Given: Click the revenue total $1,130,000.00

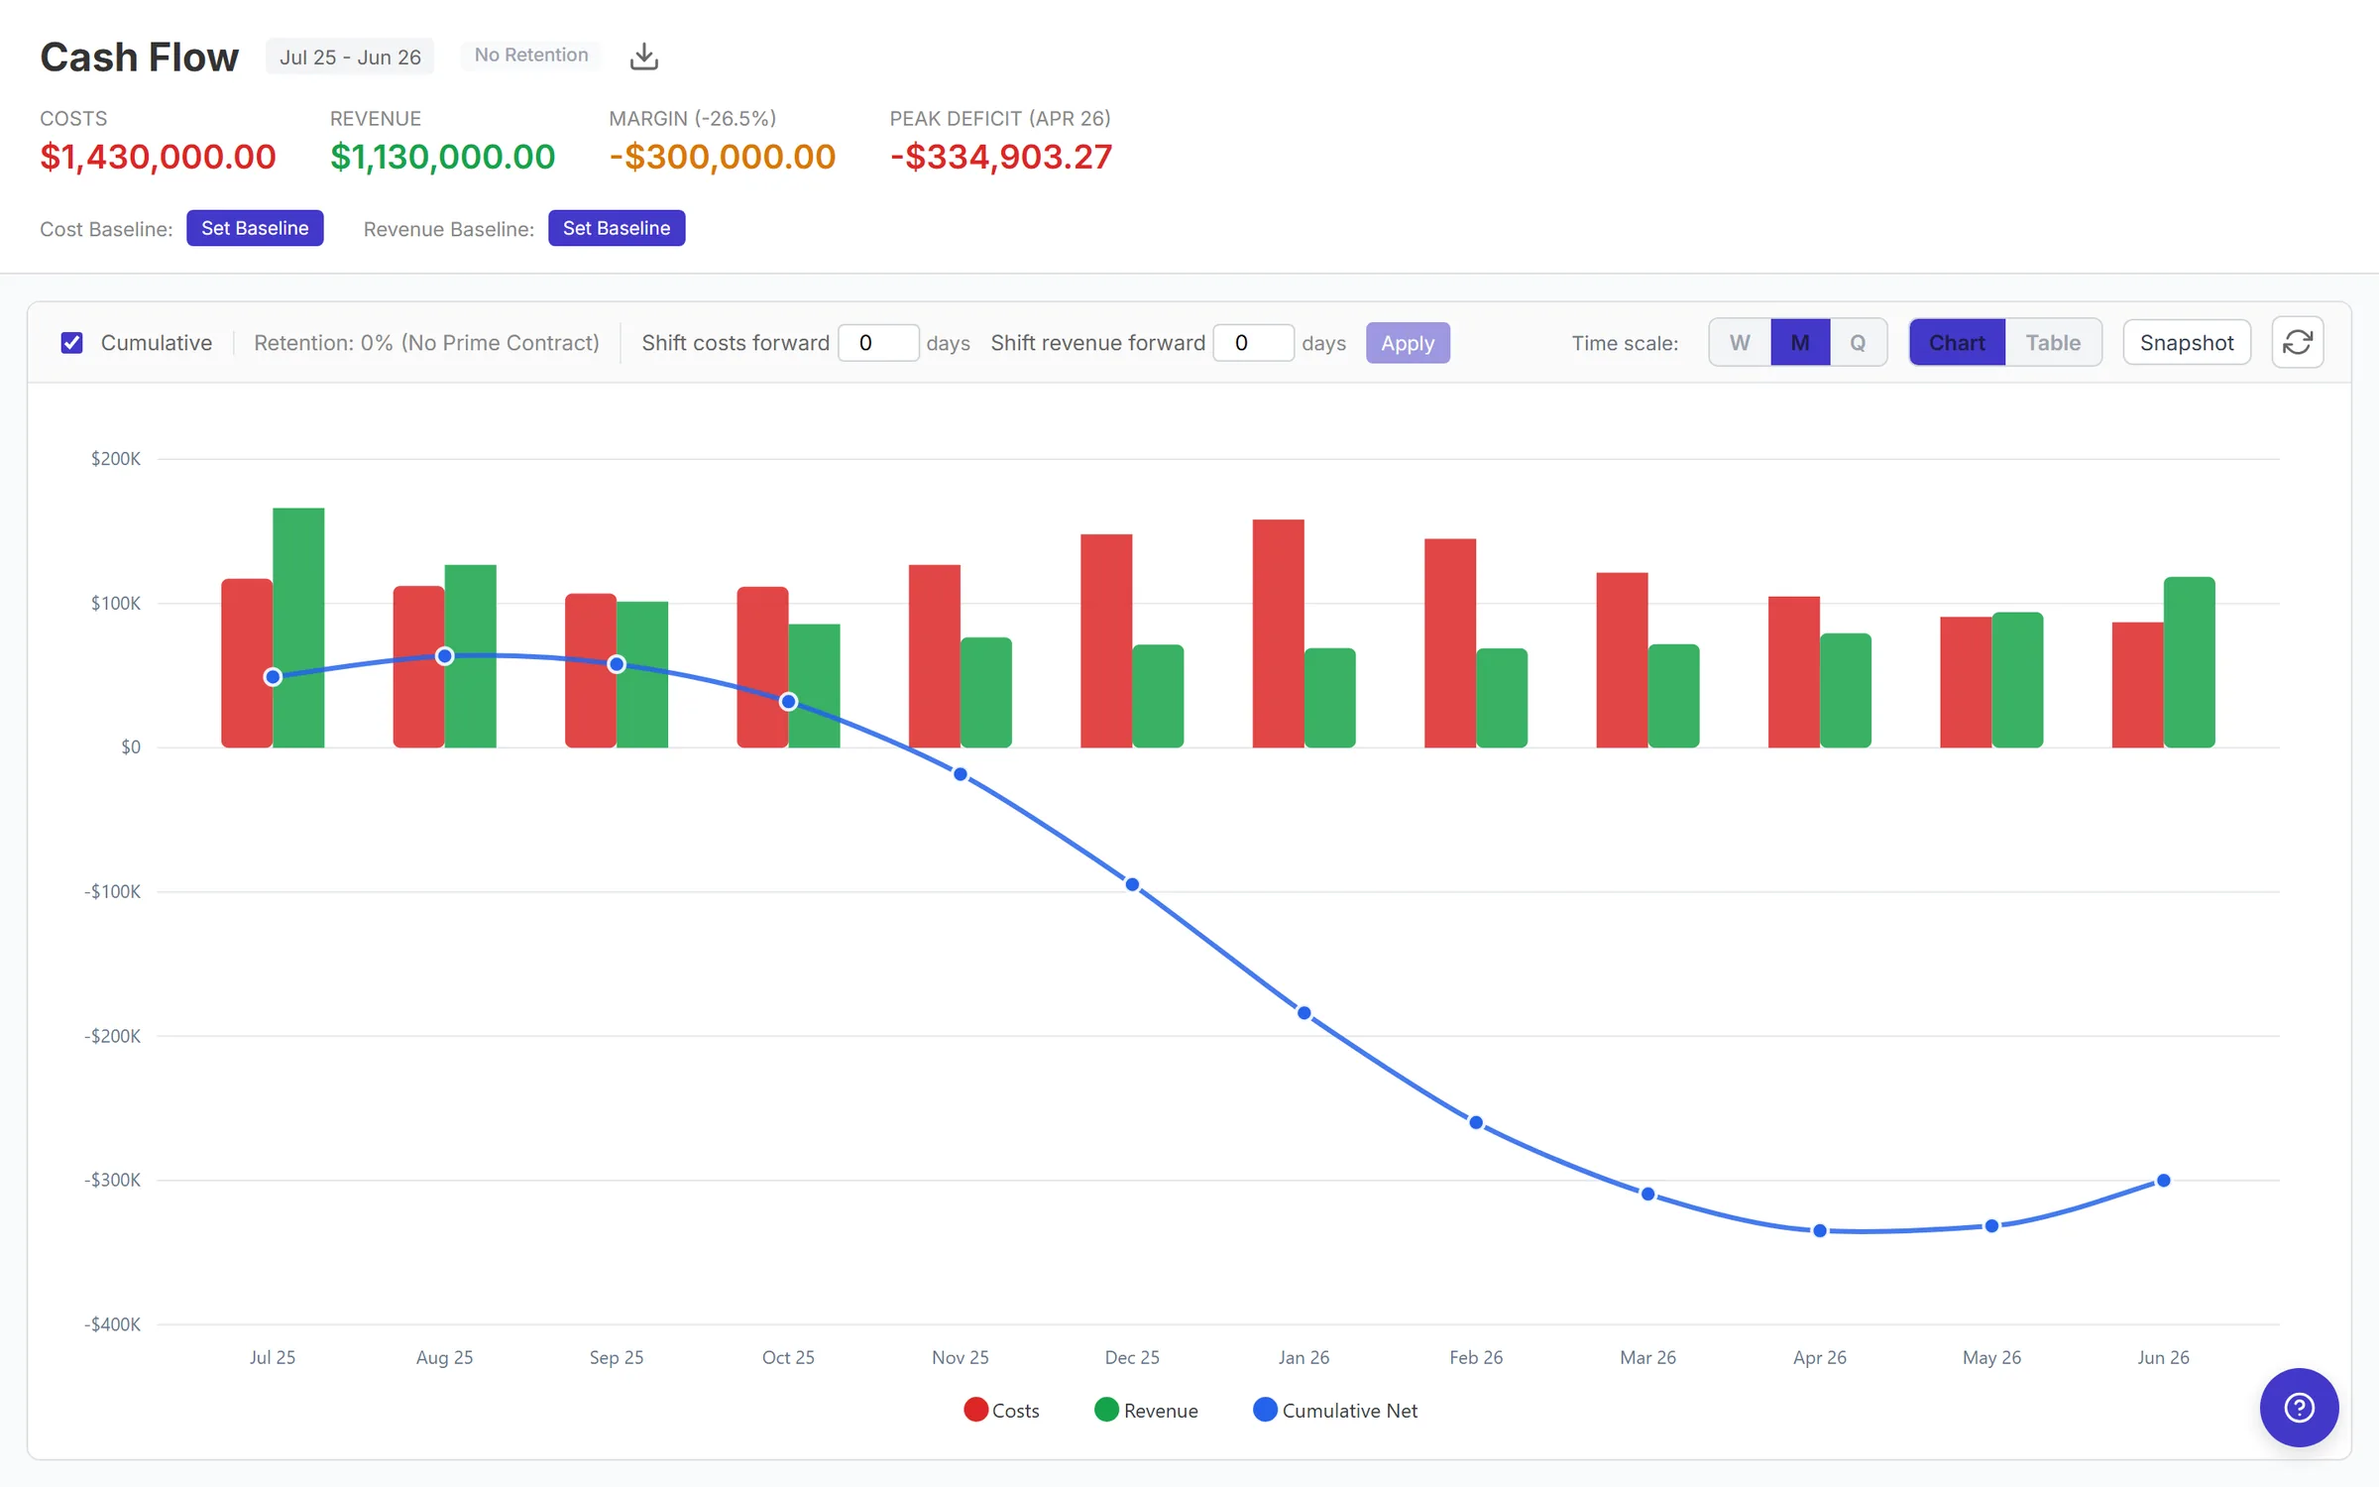Looking at the screenshot, I should coord(442,157).
